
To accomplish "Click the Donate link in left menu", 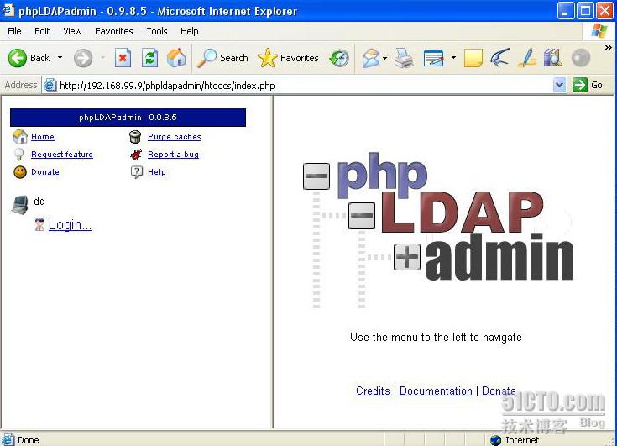I will (44, 172).
